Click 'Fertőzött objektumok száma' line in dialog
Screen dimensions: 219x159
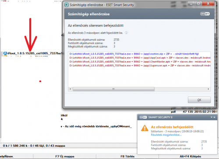(x=92, y=43)
